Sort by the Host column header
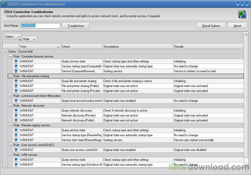 click(40, 46)
